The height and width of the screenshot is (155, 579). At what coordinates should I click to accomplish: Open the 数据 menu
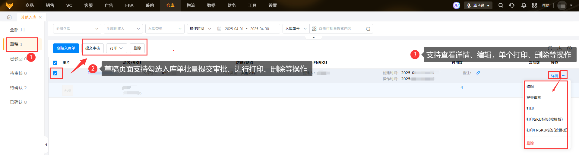211,5
